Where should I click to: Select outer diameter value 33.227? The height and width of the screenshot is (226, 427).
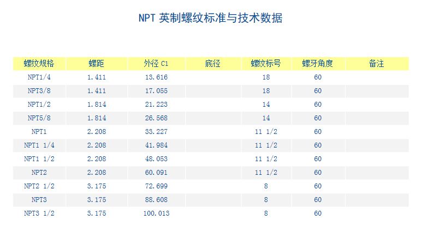pyautogui.click(x=156, y=132)
